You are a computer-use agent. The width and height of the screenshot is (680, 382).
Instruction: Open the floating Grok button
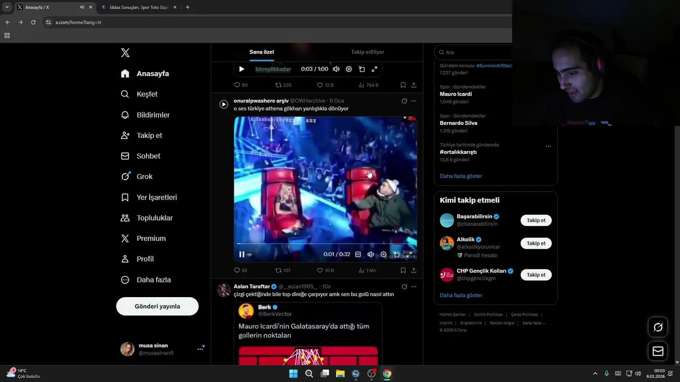pos(658,327)
